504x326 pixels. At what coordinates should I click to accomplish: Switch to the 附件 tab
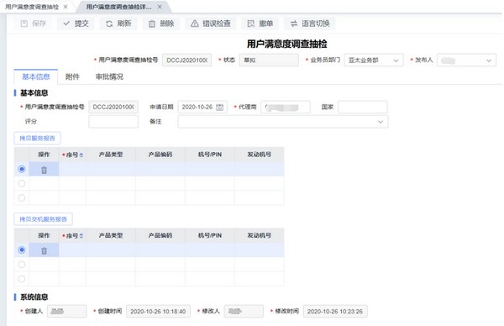(72, 76)
